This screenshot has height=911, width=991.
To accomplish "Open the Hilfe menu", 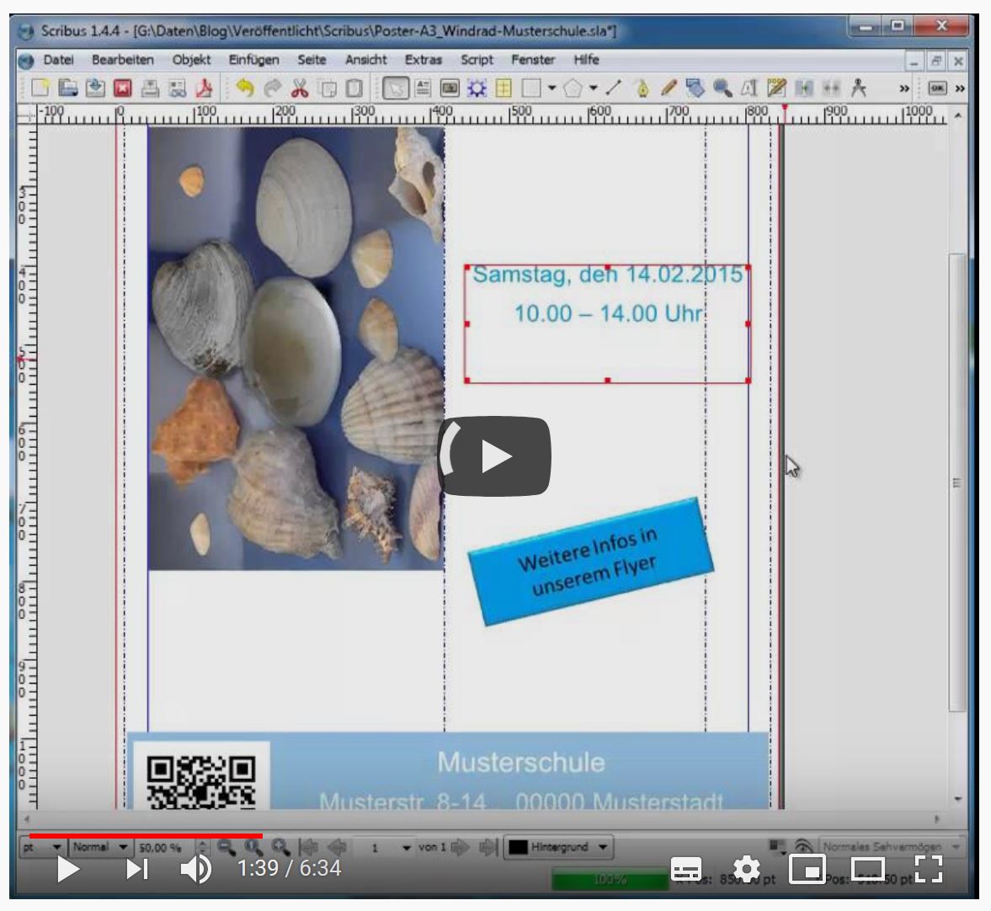I will (x=586, y=60).
